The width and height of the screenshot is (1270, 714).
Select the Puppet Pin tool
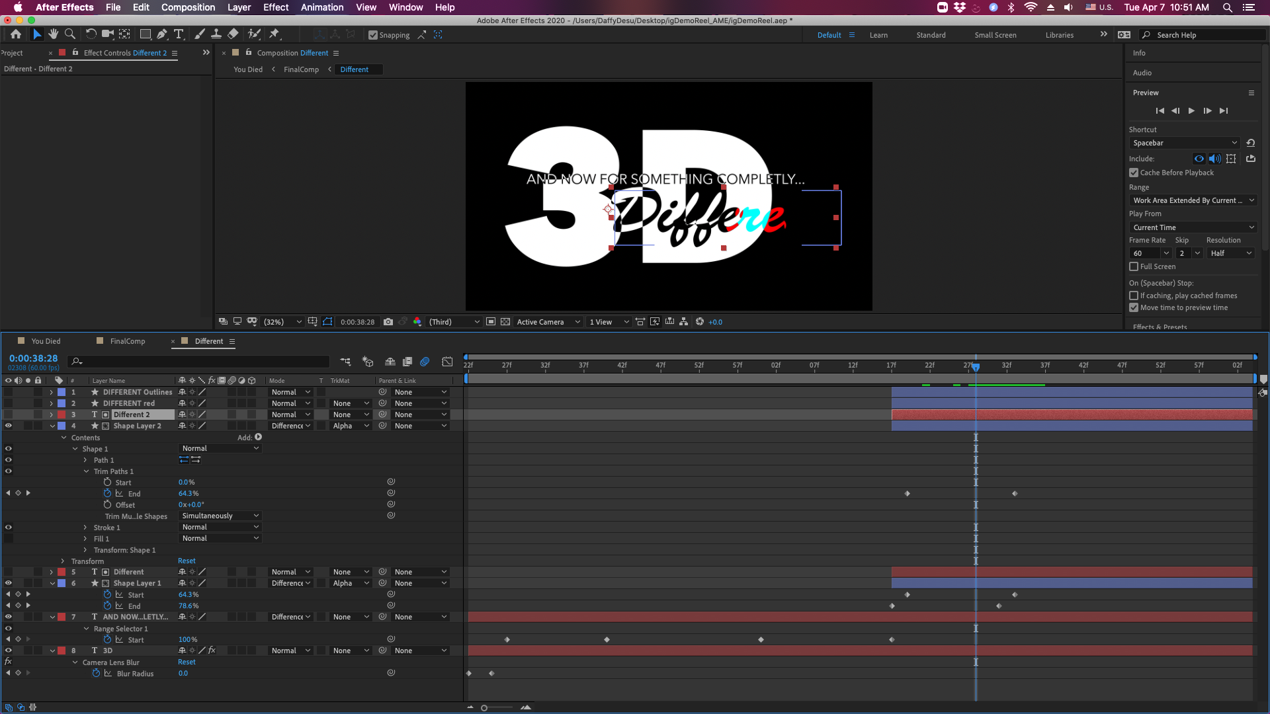[275, 34]
